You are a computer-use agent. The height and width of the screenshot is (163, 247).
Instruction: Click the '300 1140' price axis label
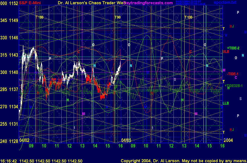pyautogui.click(x=9, y=72)
